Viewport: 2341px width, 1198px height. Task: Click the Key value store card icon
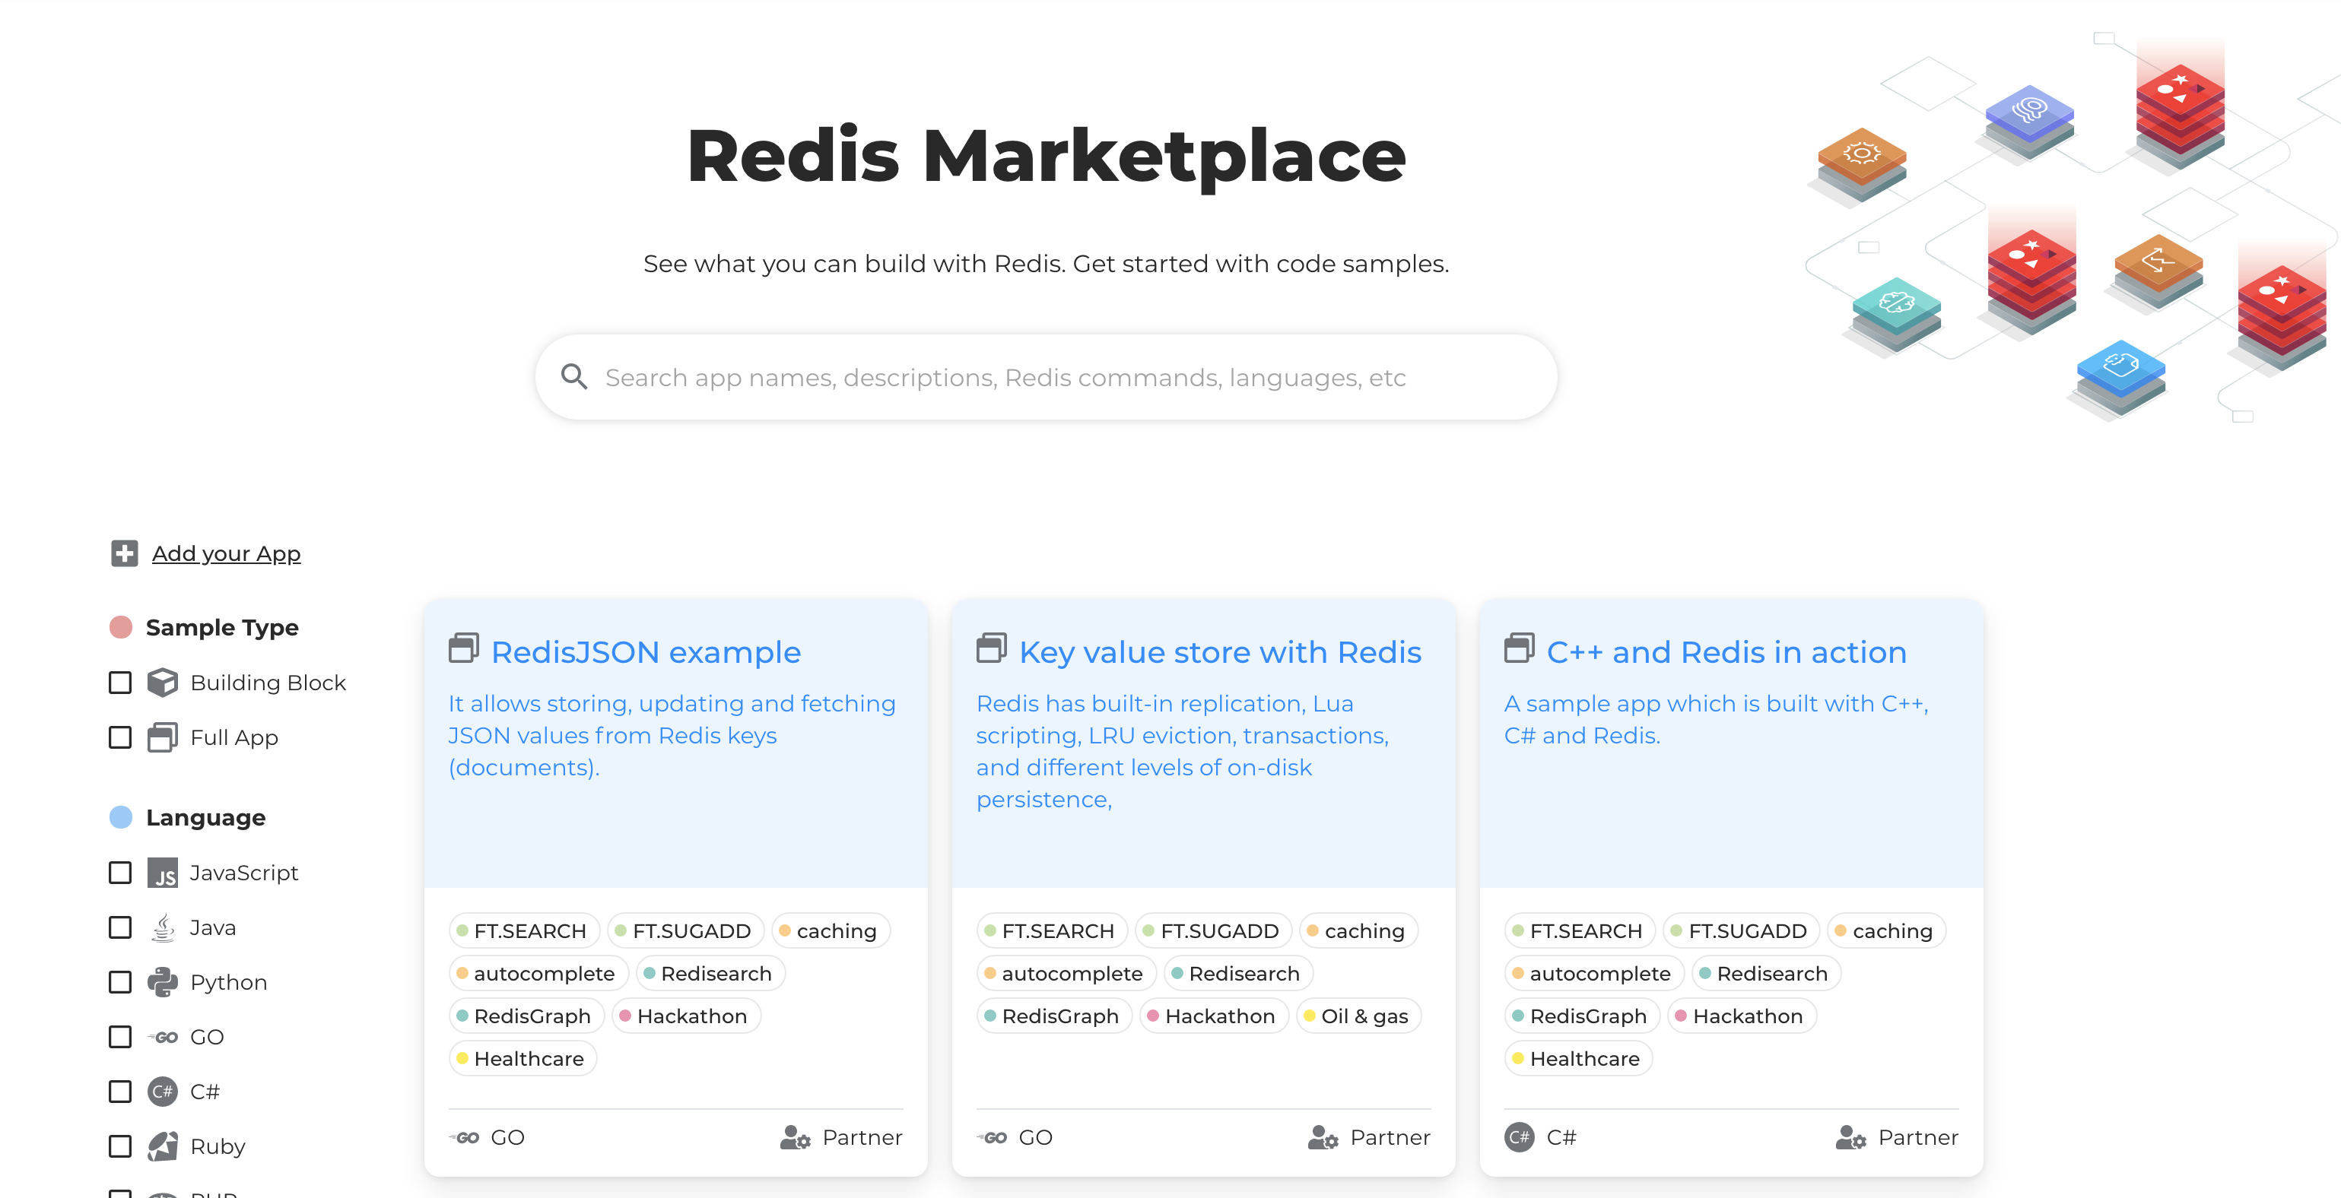click(x=990, y=651)
